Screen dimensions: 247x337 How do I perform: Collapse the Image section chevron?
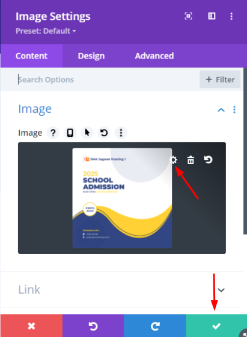pos(221,110)
